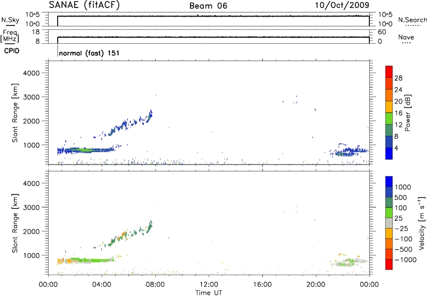
Task: Click the Freq. [MHz] axis label
Action: click(10, 36)
